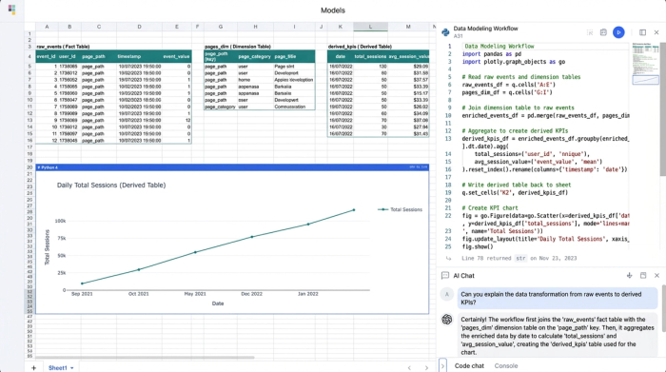Toggle editor panel layout icon
This screenshot has width=666, height=372.
tap(642, 32)
